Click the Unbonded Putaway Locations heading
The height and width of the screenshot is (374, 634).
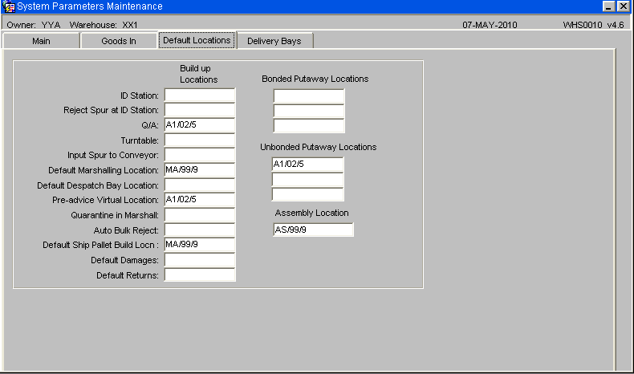click(x=319, y=147)
